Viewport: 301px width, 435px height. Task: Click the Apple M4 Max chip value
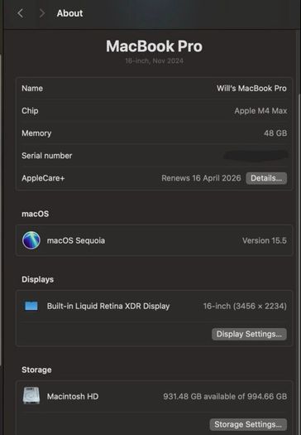point(260,111)
